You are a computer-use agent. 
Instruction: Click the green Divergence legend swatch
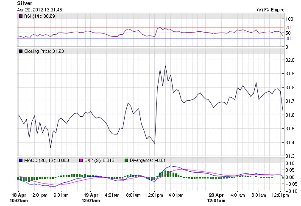pos(126,160)
